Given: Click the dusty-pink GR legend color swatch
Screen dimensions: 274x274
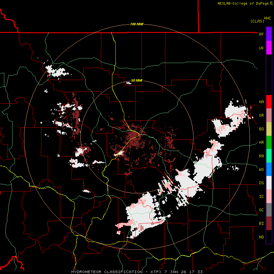Looking at the screenshot, I should (x=269, y=115).
